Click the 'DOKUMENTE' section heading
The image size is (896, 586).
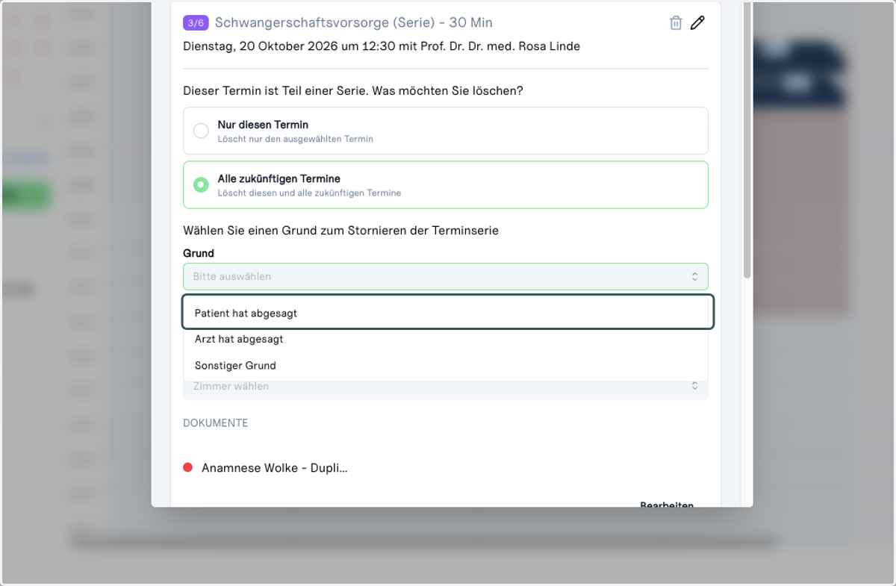(x=216, y=423)
